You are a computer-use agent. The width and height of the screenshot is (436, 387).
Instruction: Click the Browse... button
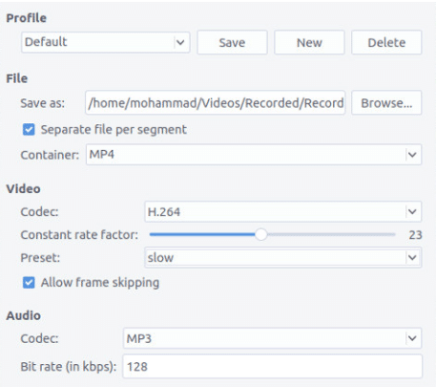[386, 103]
